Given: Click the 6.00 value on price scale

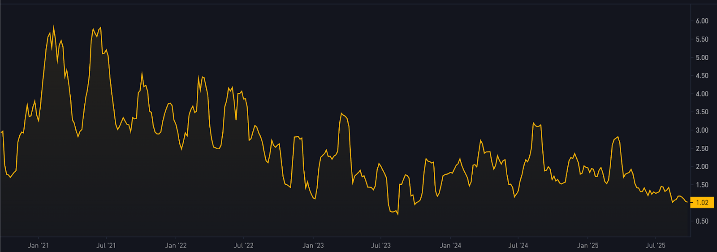Looking at the screenshot, I should [702, 21].
